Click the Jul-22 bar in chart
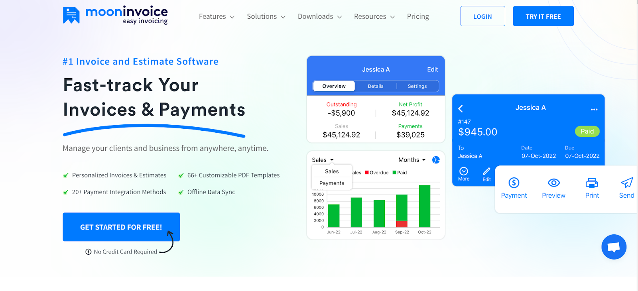Image resolution: width=638 pixels, height=291 pixels. coord(356,212)
